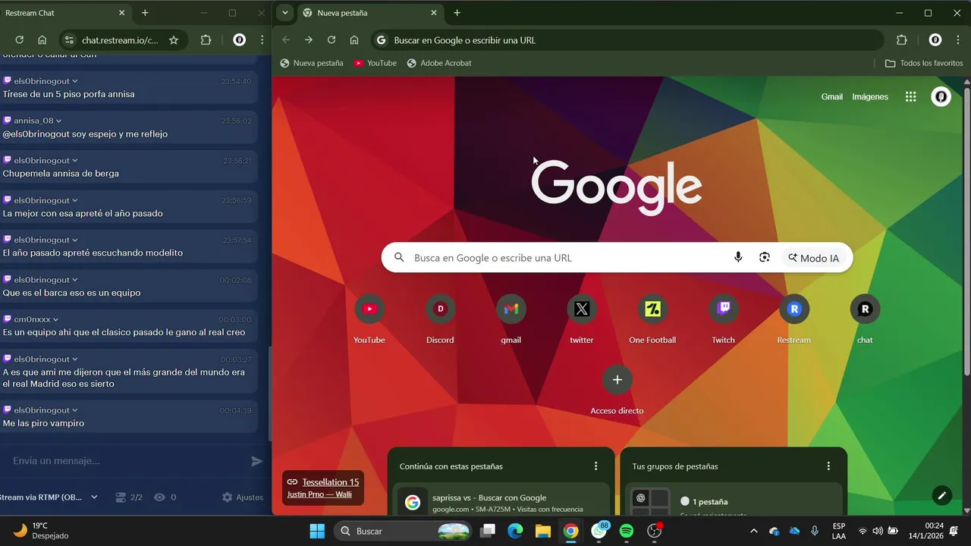Screen dimensions: 971x546
Task: Expand cm0nxxx user options chevron
Action: (x=55, y=319)
